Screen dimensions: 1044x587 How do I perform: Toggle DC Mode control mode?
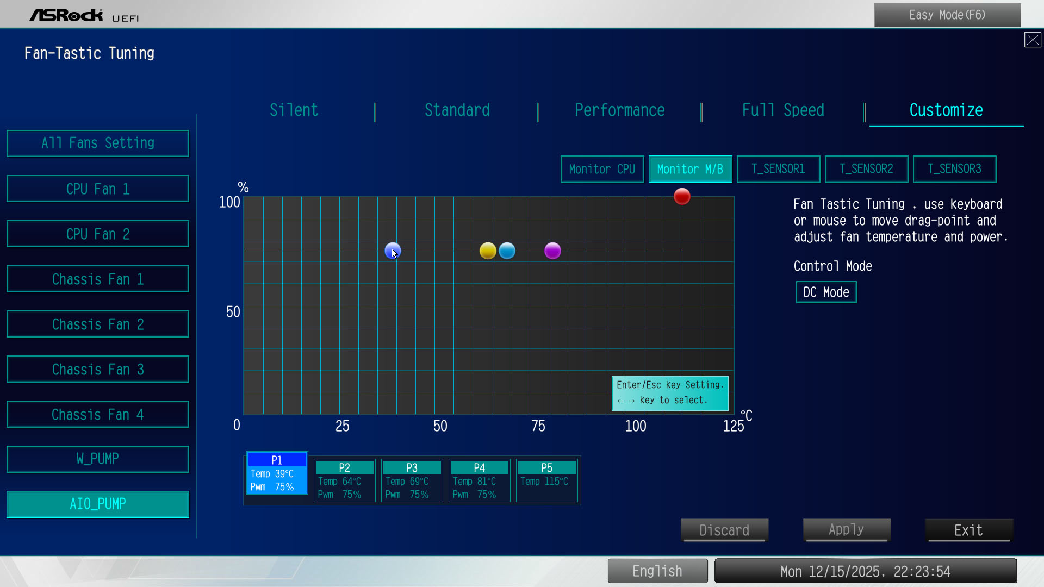(825, 292)
